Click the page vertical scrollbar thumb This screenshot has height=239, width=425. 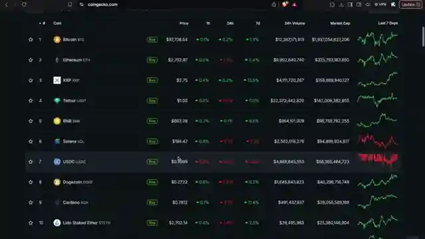423,37
